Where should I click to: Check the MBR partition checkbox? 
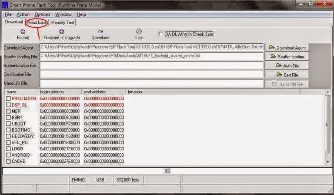8,111
